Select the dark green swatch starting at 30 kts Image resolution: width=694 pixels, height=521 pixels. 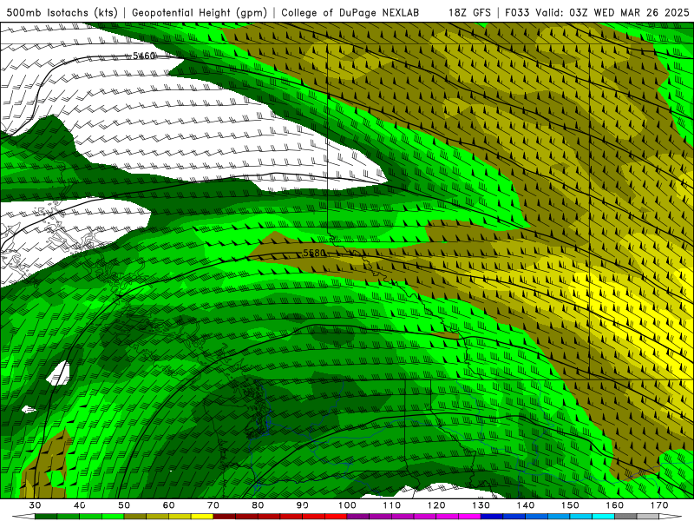(x=46, y=517)
